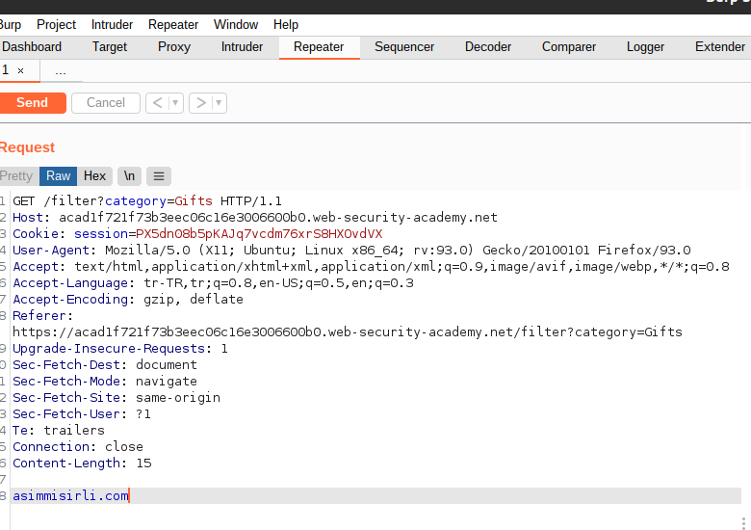Viewport: 751px width, 530px height.
Task: Open the Window menu
Action: pos(236,24)
